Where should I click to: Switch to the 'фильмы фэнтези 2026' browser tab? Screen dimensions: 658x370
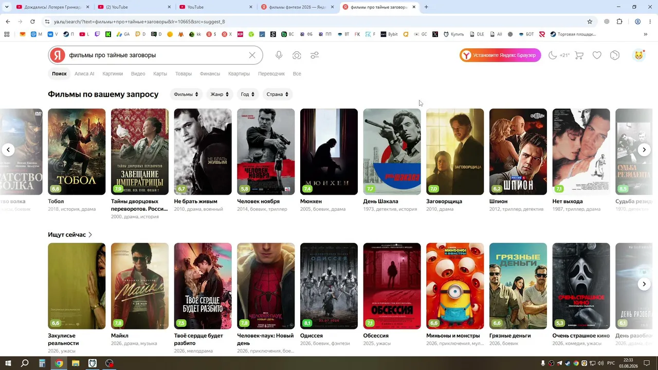[x=298, y=7]
